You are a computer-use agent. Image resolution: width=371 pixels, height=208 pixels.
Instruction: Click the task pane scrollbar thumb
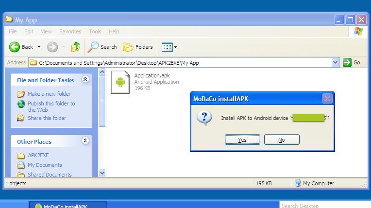102,101
